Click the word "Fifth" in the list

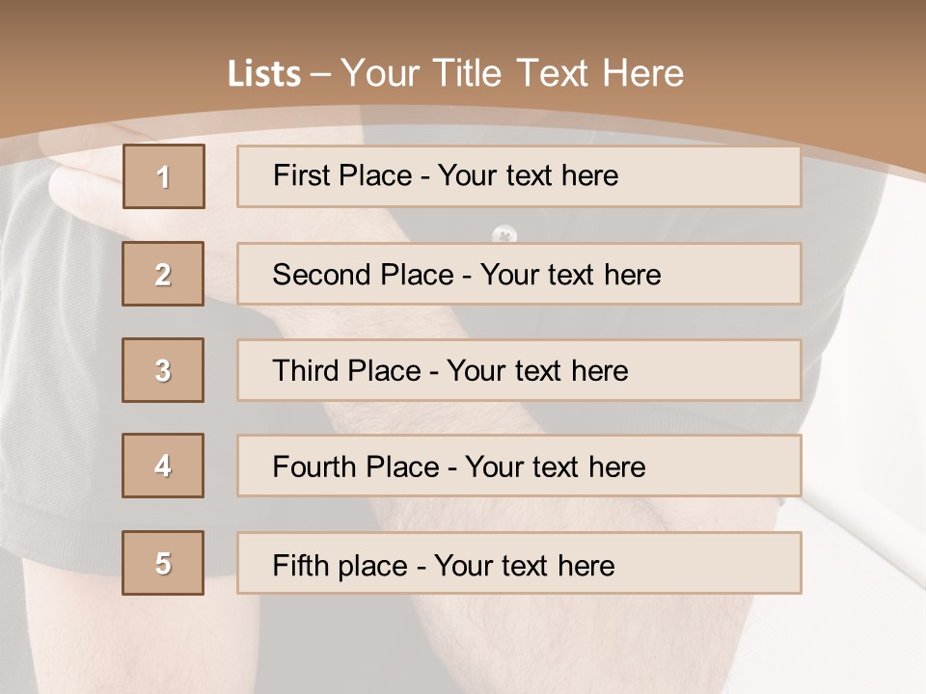tap(301, 565)
